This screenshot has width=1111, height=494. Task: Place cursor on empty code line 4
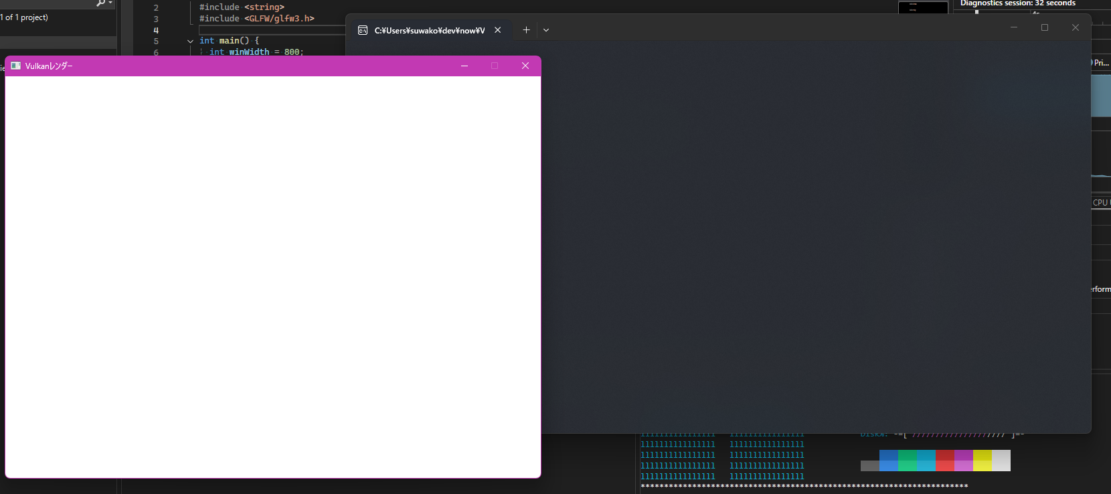tap(268, 30)
